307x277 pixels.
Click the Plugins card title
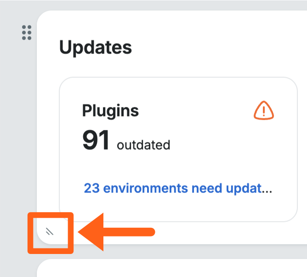[110, 110]
